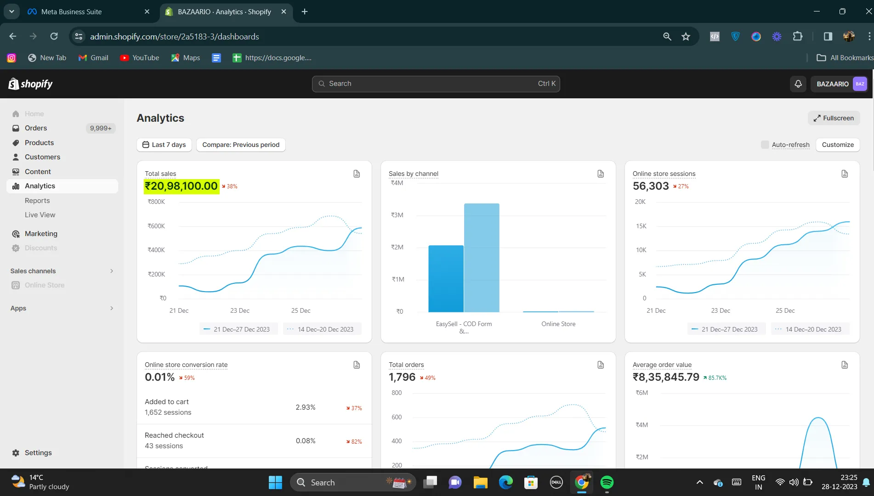Open report icon on Total sales card
Viewport: 874px width, 496px height.
pos(357,174)
